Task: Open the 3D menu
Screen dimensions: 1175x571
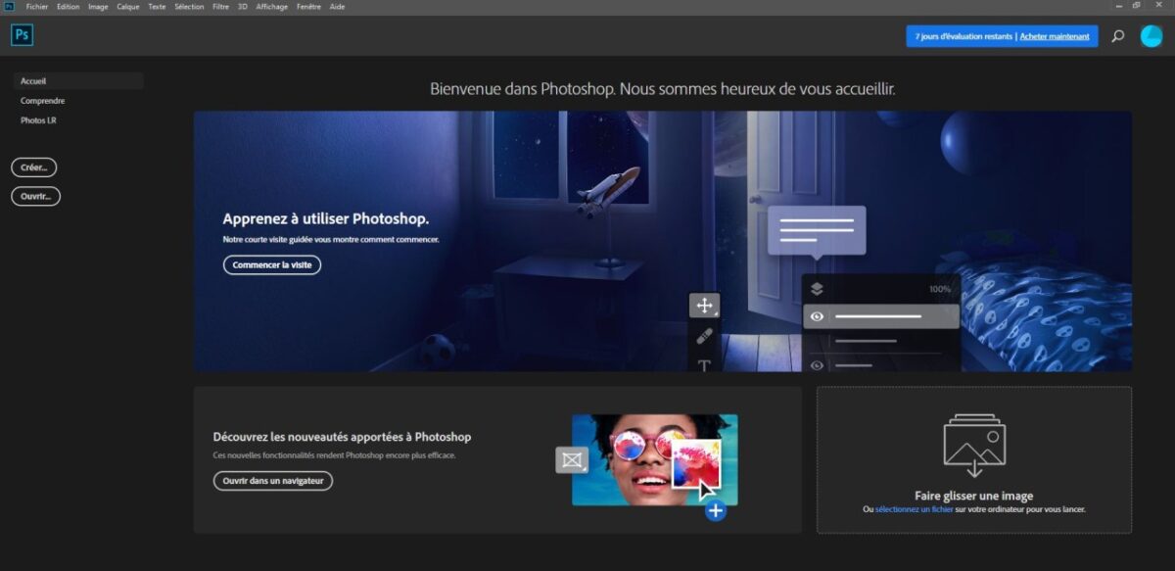Action: (x=243, y=6)
